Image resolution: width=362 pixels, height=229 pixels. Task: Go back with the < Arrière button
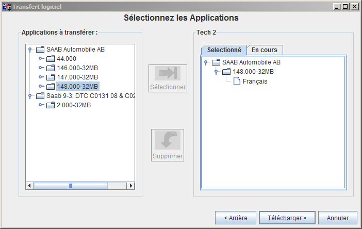pos(235,218)
